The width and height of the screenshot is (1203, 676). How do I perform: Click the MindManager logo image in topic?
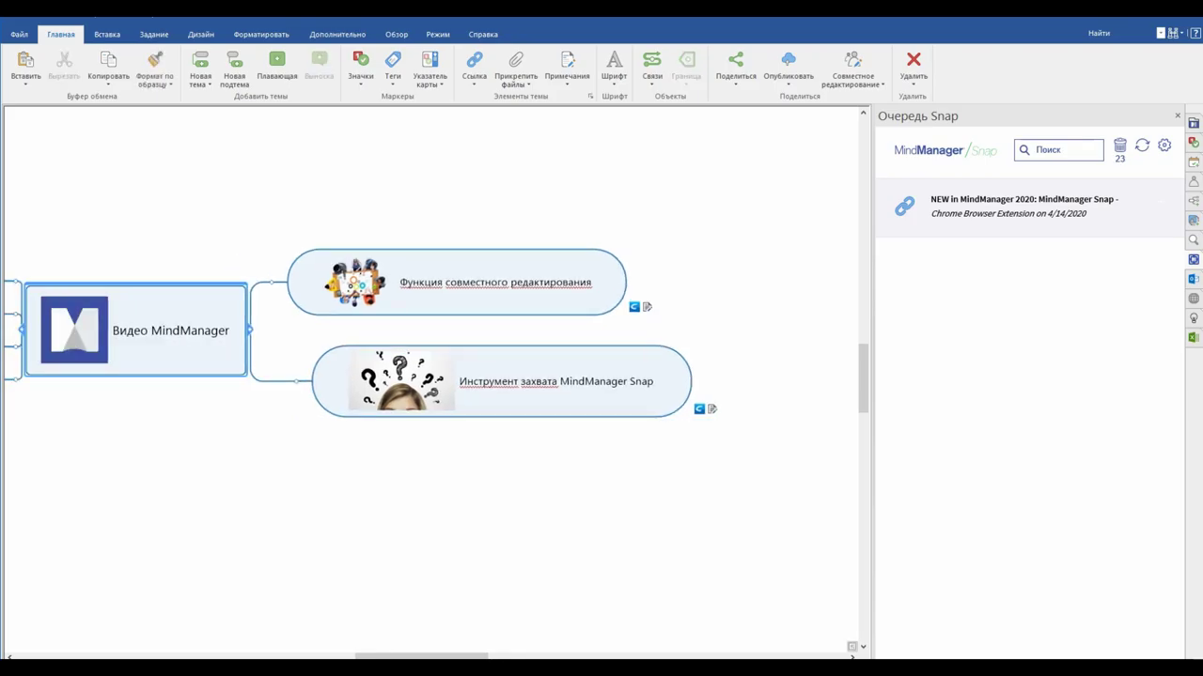click(74, 330)
